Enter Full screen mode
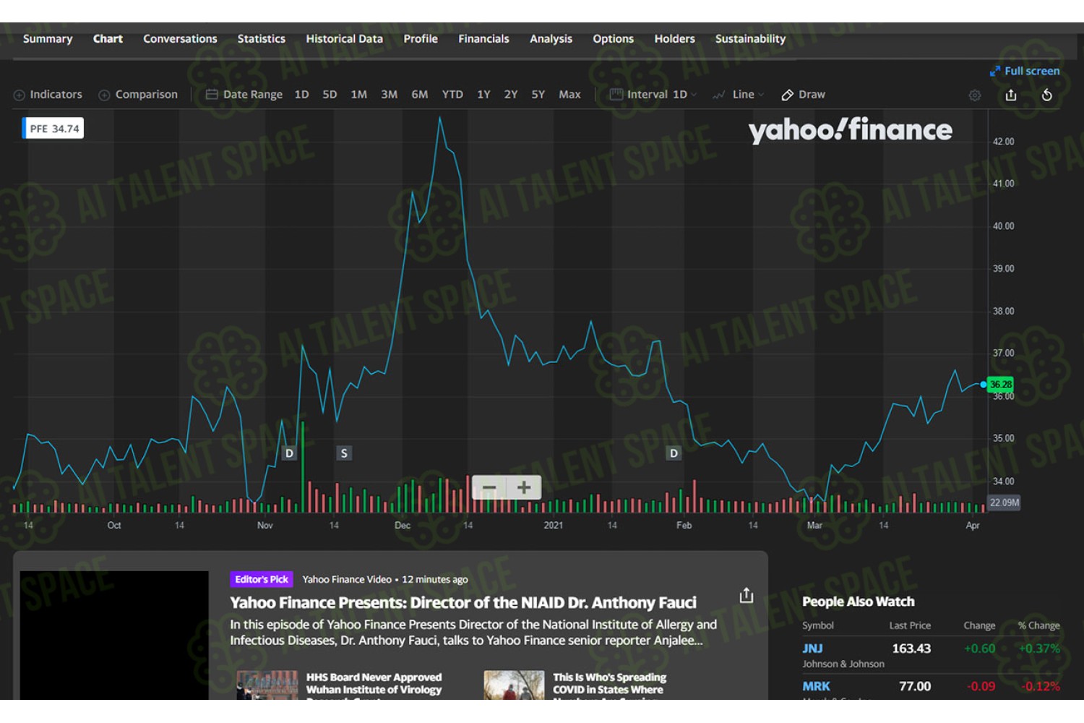The height and width of the screenshot is (723, 1084). coord(1025,71)
